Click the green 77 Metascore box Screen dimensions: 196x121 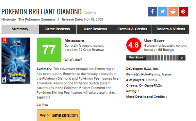(49, 50)
